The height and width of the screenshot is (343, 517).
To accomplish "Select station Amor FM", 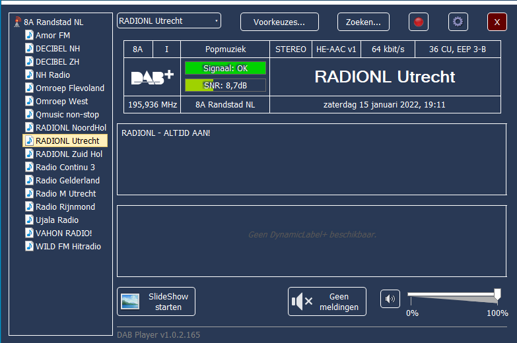I will pos(53,35).
